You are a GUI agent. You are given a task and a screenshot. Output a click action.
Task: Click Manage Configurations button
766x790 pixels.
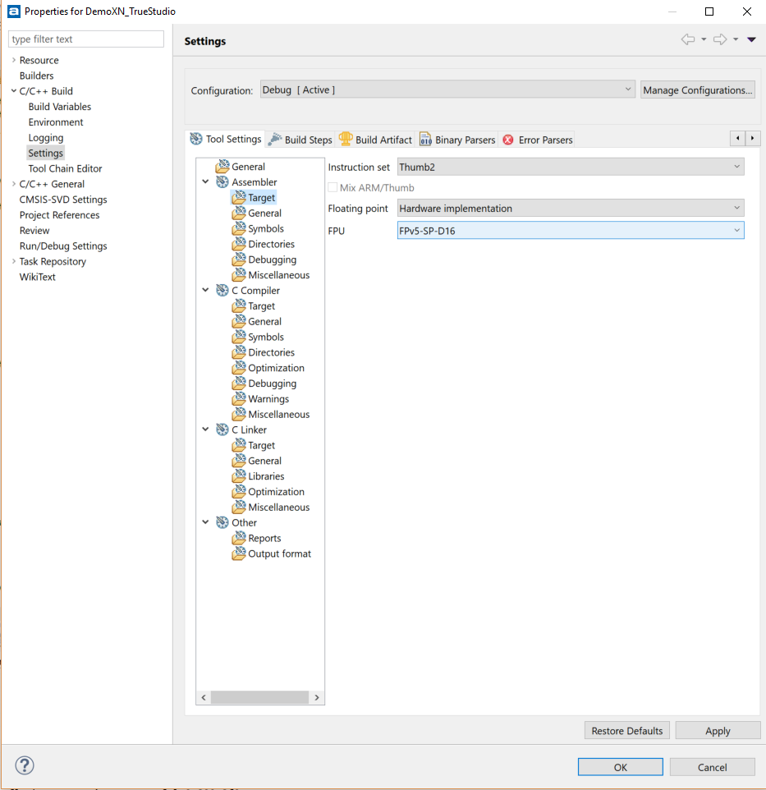[x=698, y=90]
